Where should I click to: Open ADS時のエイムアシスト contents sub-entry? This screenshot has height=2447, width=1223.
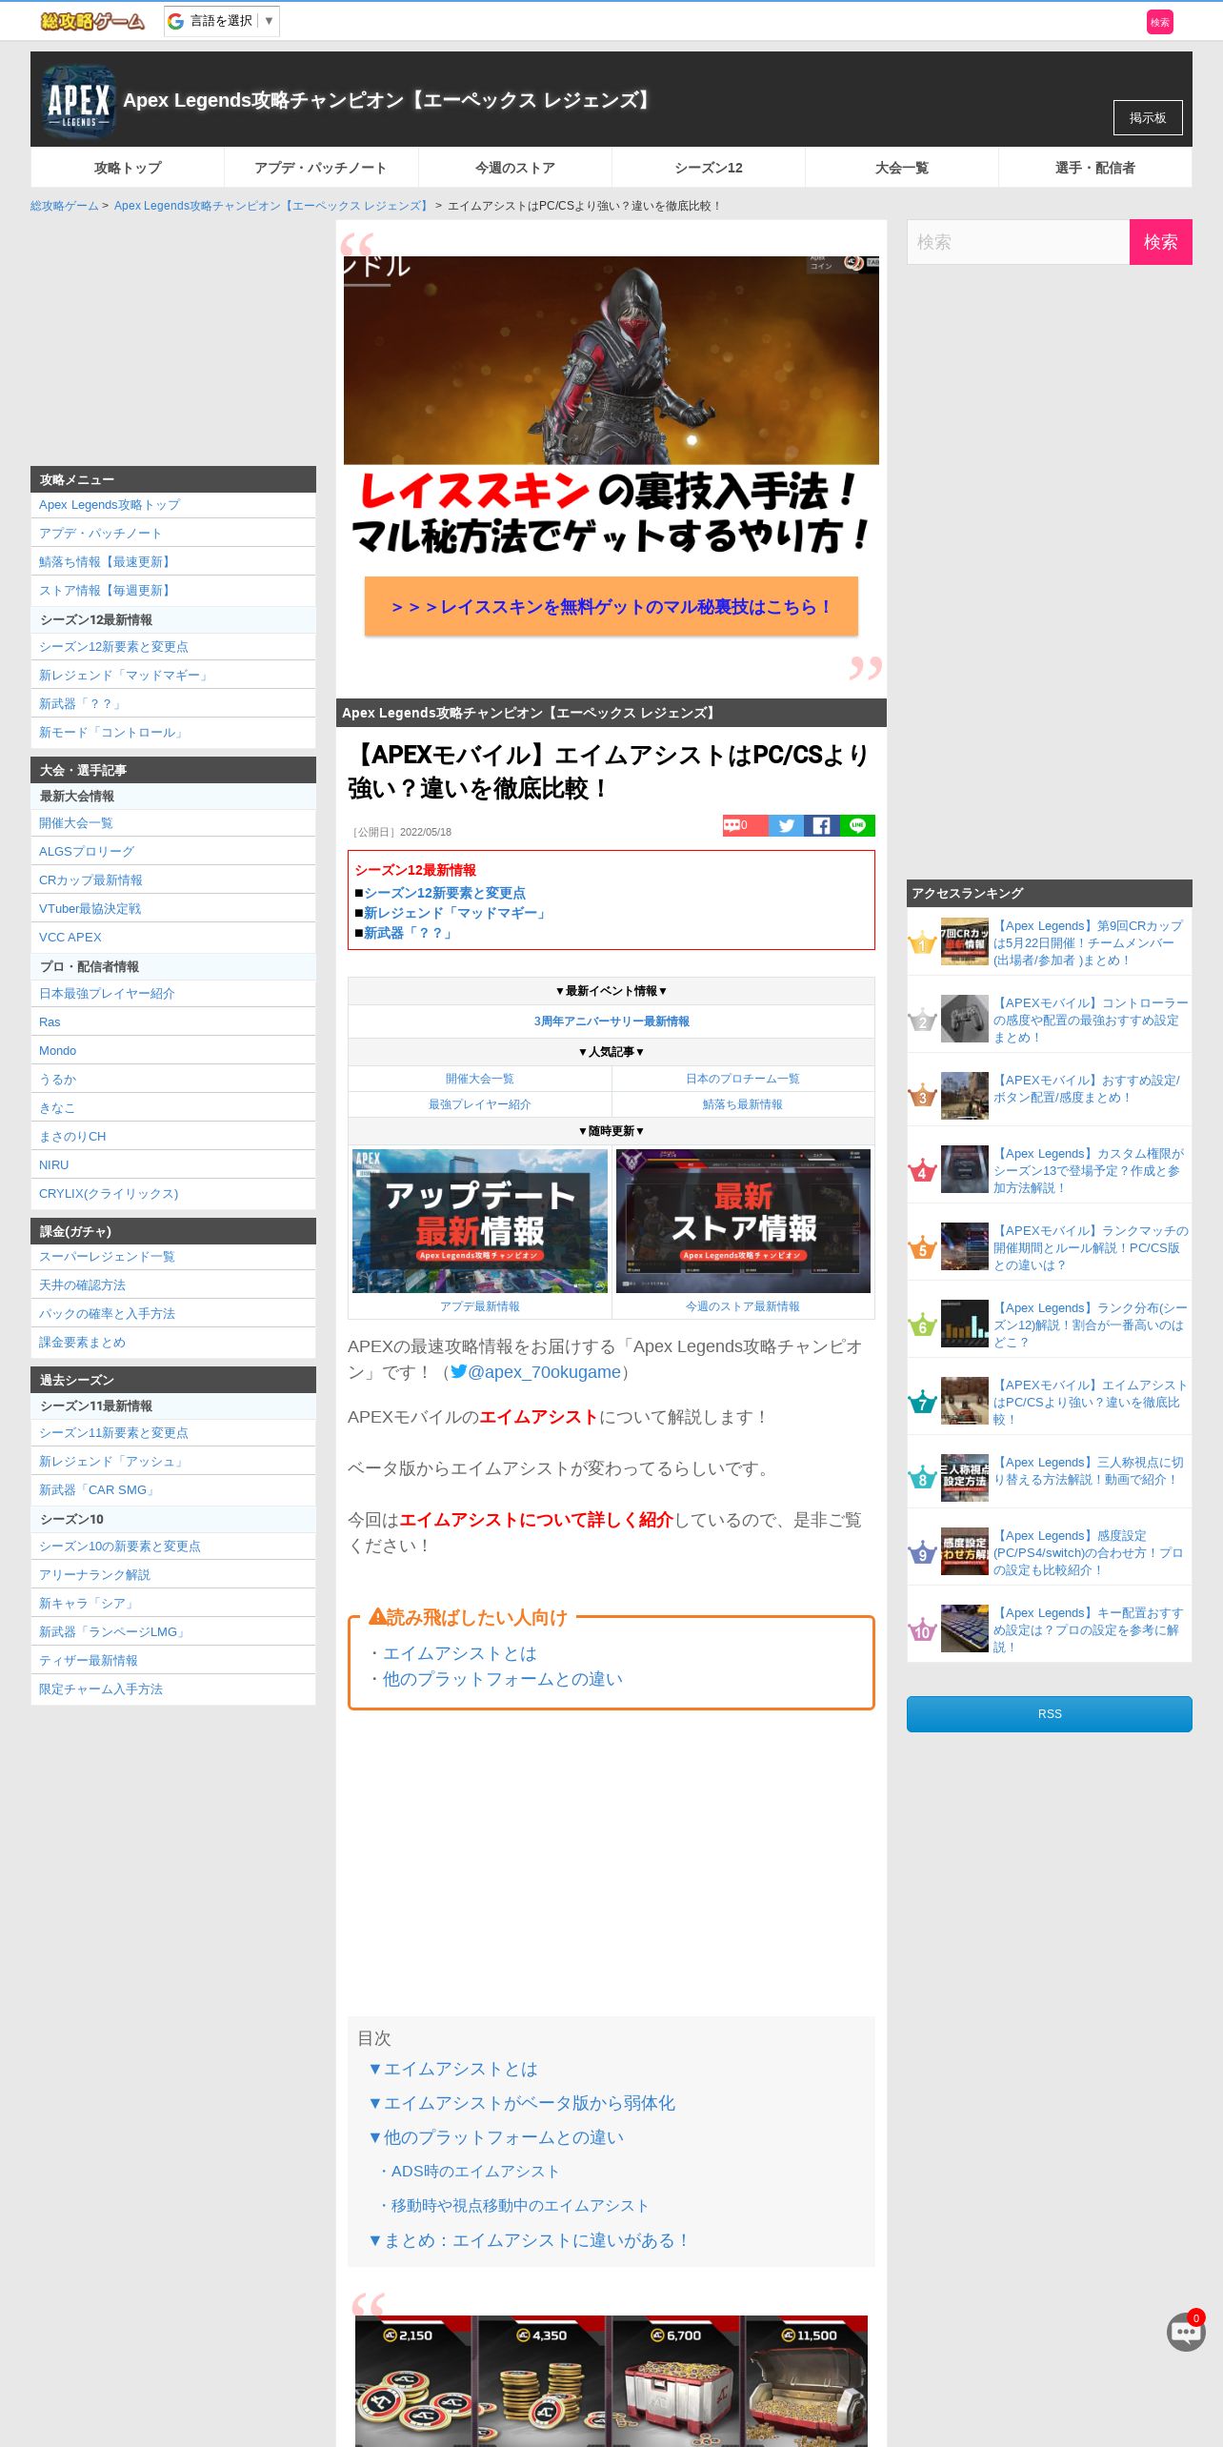tap(468, 2172)
